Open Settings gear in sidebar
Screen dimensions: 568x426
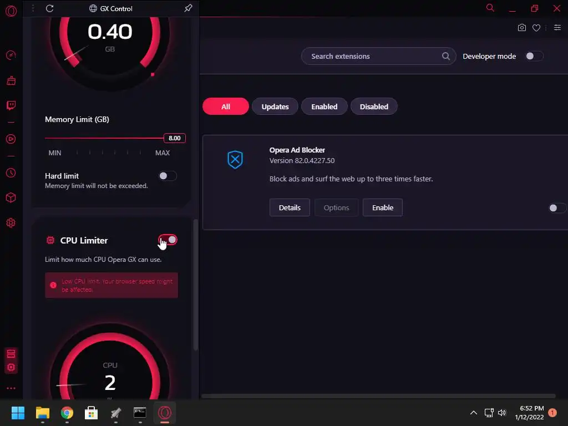click(11, 223)
